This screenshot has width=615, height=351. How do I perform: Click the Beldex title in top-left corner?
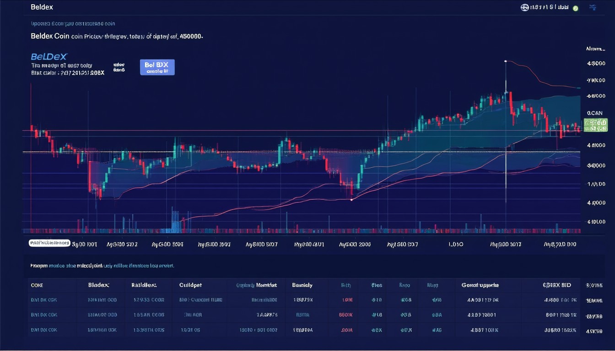tap(42, 8)
